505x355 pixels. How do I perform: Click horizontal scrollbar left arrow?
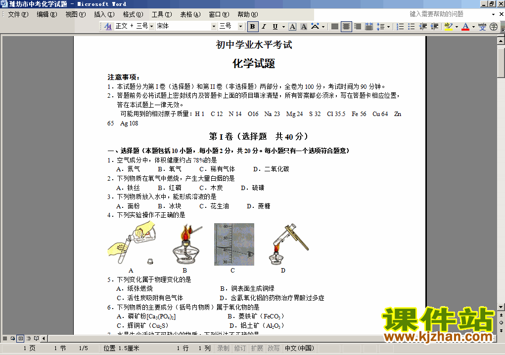click(44, 338)
